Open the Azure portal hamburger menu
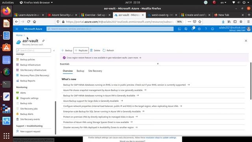The image size is (252, 142). coord(17,29)
